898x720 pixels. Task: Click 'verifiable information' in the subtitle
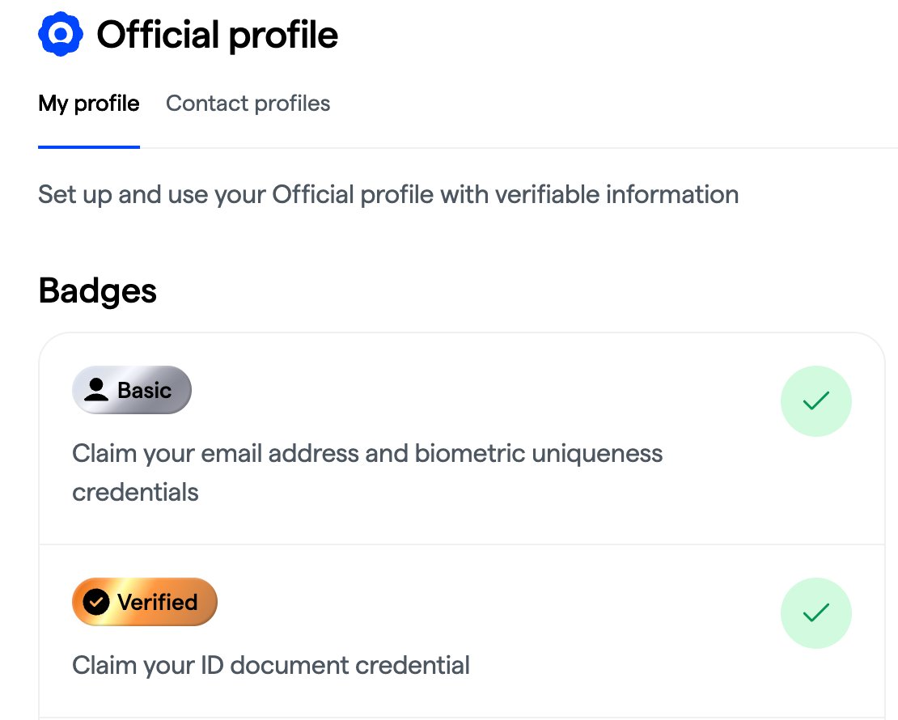(x=616, y=195)
